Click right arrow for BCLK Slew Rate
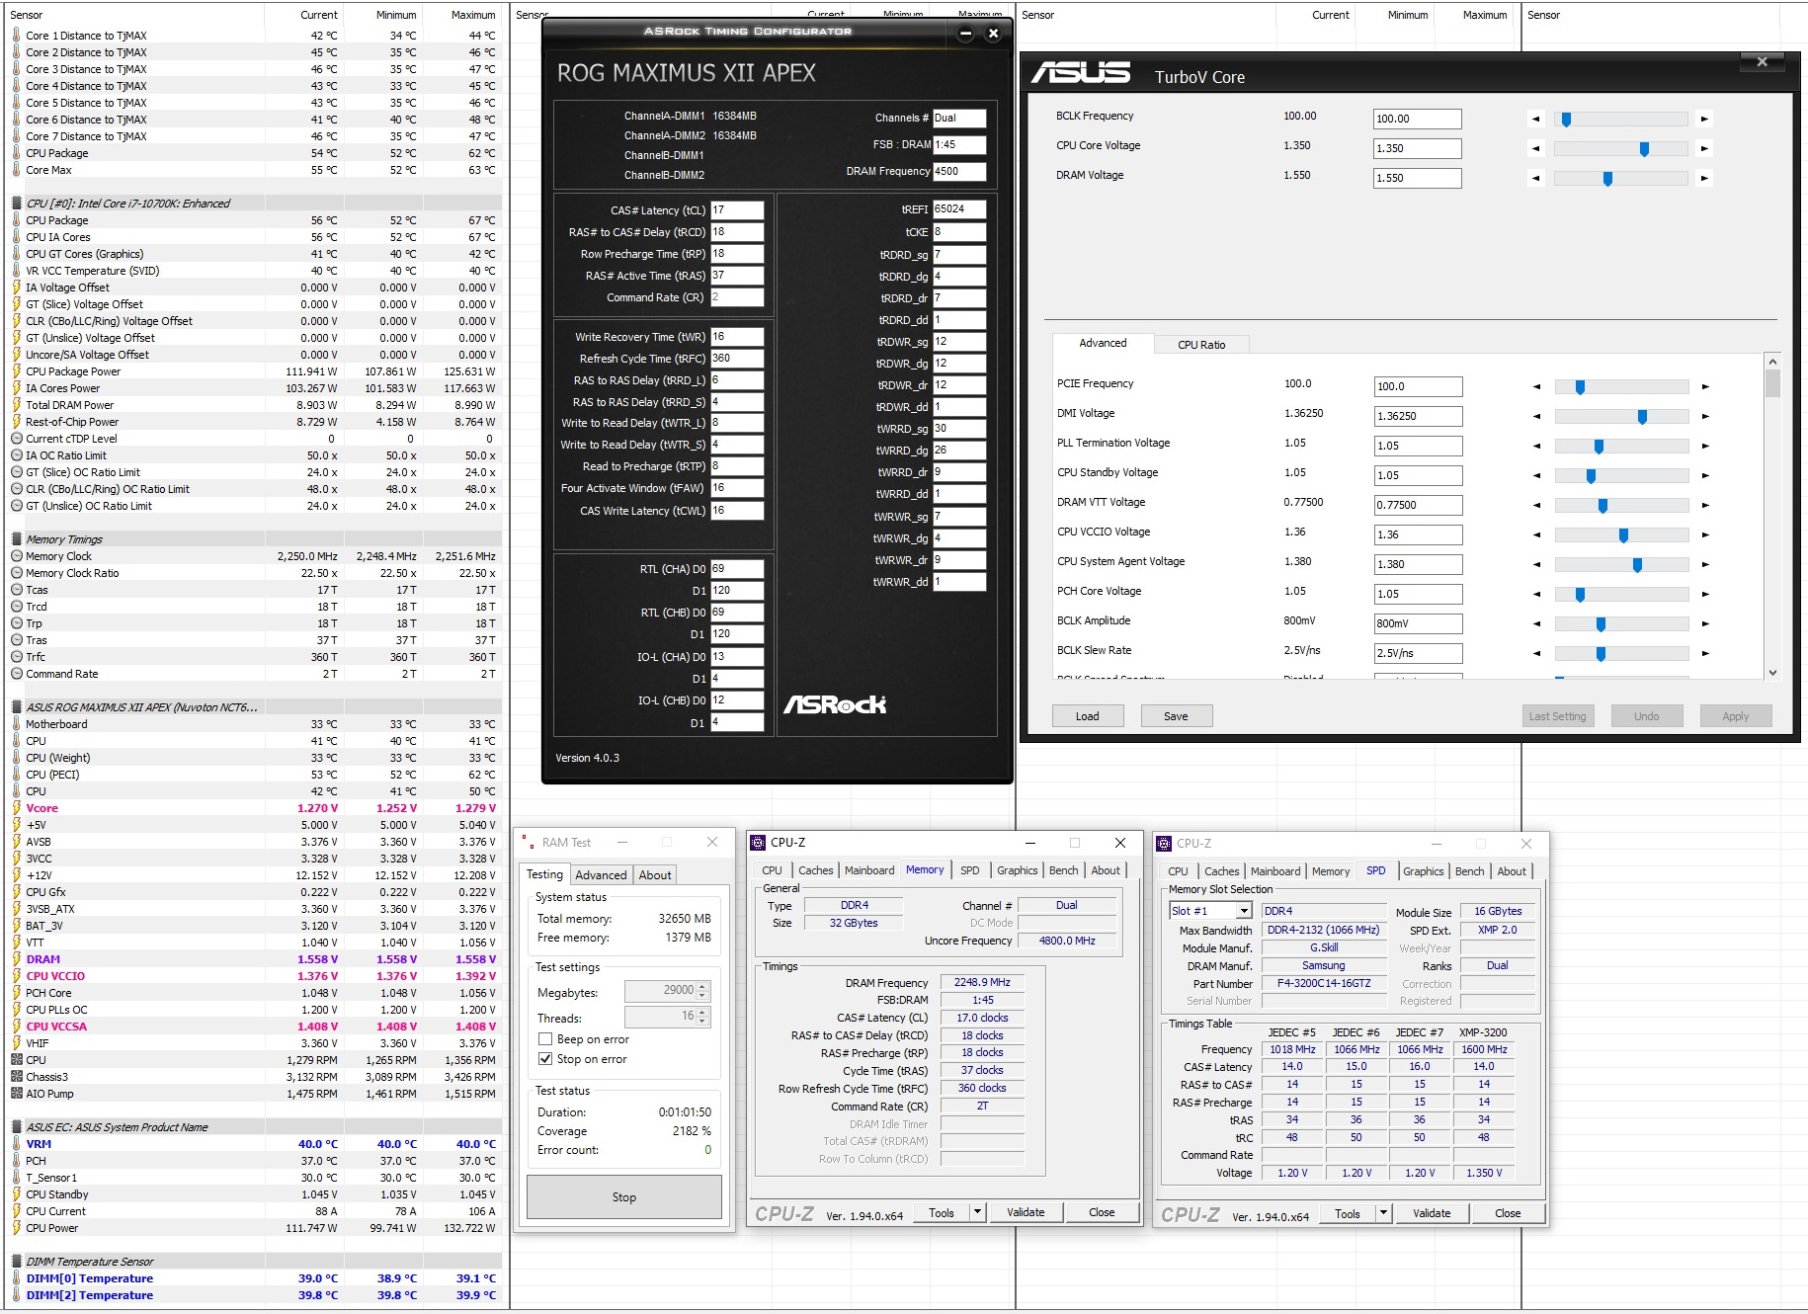This screenshot has width=1808, height=1314. (x=1705, y=653)
